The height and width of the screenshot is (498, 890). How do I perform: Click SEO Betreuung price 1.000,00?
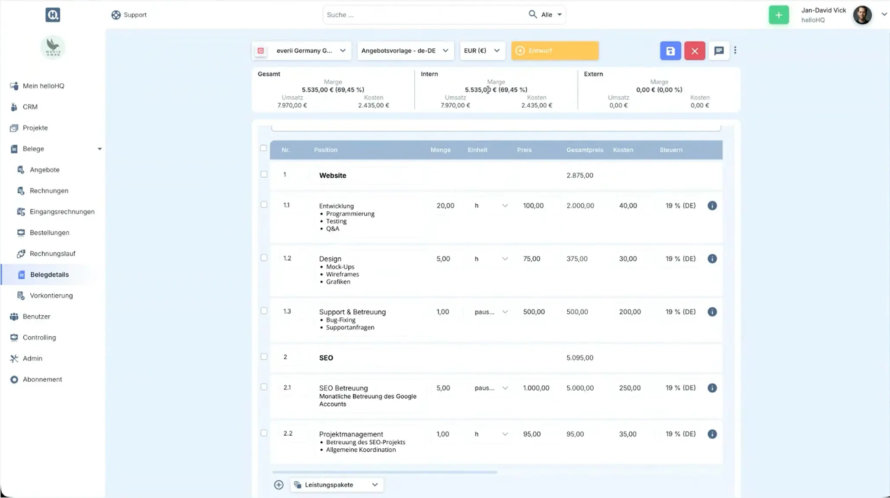tap(536, 388)
